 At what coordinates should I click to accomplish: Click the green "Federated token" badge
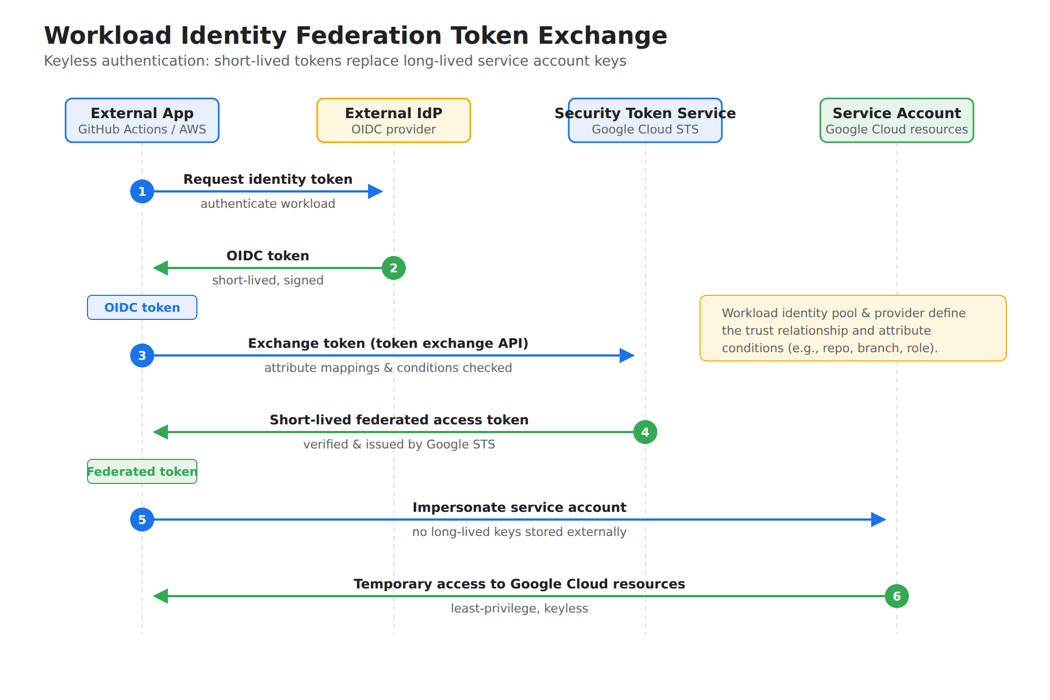(142, 471)
